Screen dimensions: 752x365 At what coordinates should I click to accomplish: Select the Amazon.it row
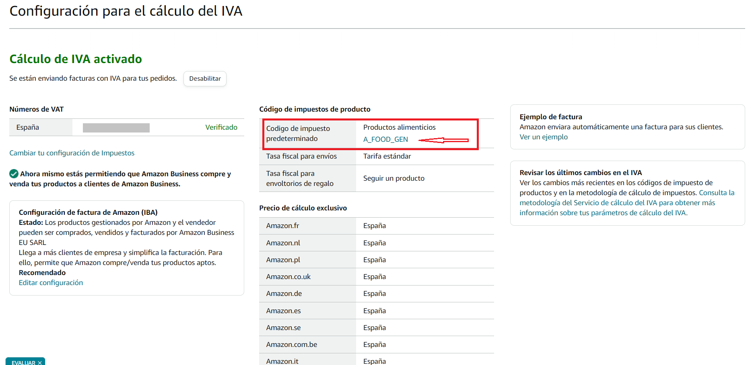[377, 360]
